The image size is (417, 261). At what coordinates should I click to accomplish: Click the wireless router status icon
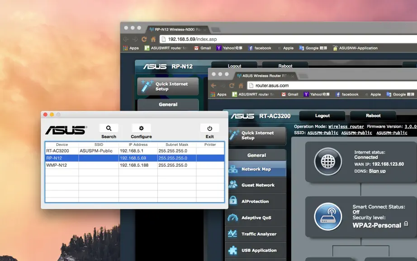[x=328, y=217]
